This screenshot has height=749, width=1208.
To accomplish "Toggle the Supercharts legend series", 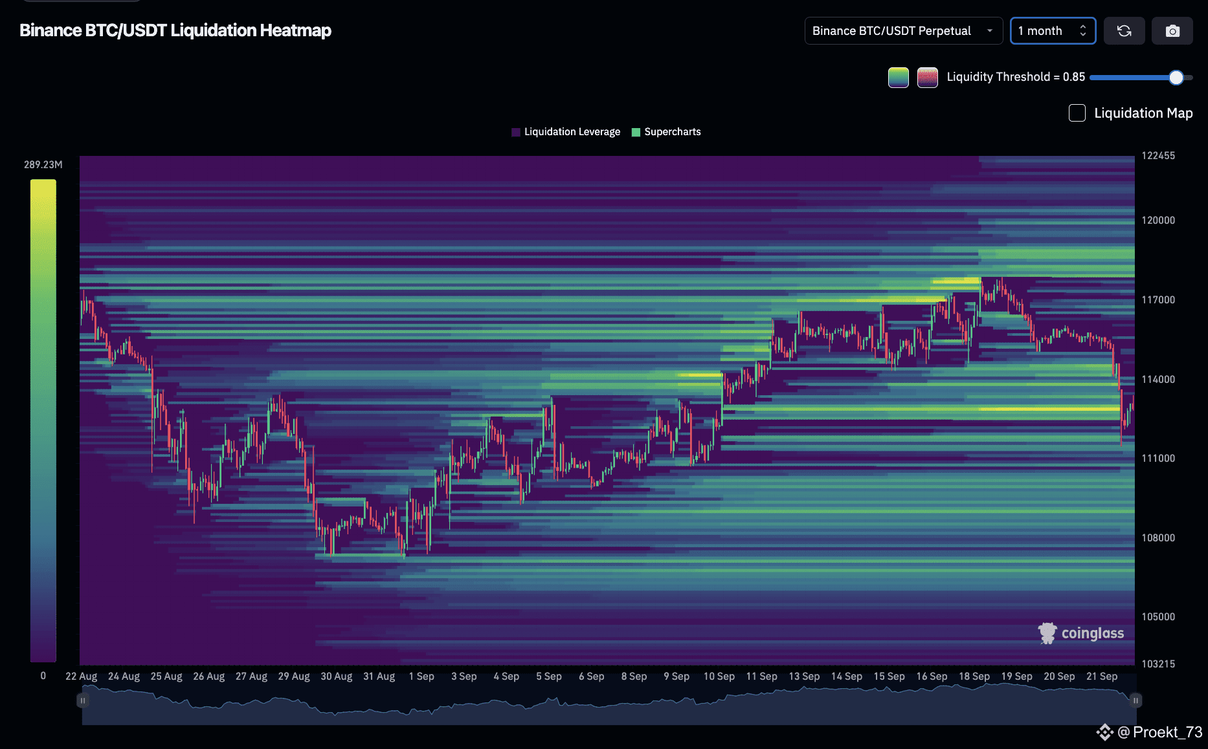I will [666, 132].
